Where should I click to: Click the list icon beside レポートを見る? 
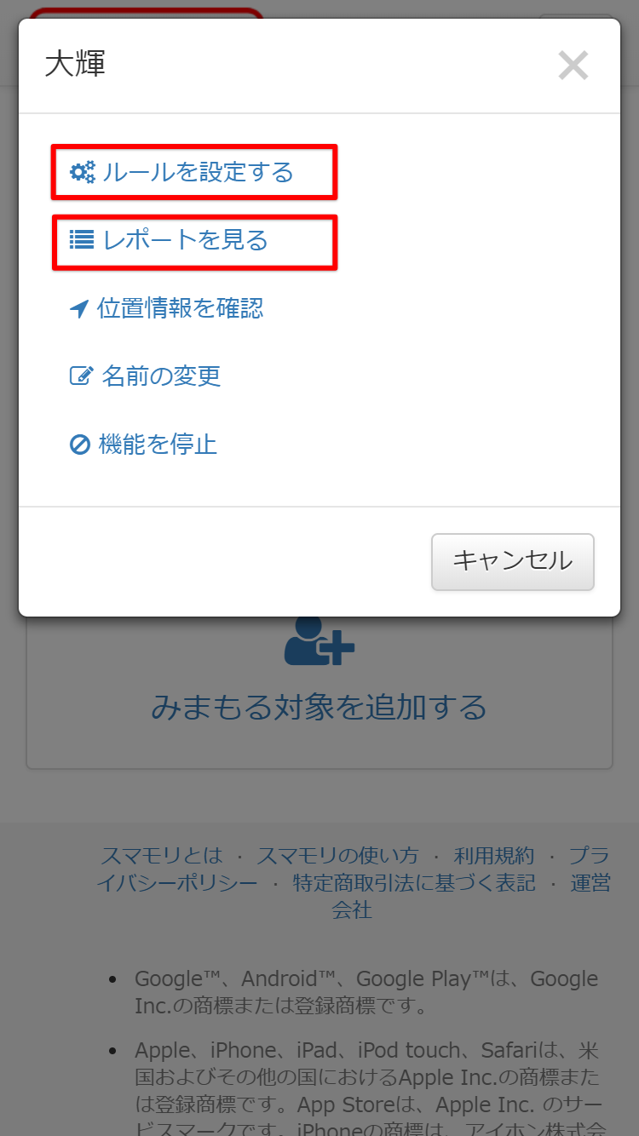(x=82, y=240)
